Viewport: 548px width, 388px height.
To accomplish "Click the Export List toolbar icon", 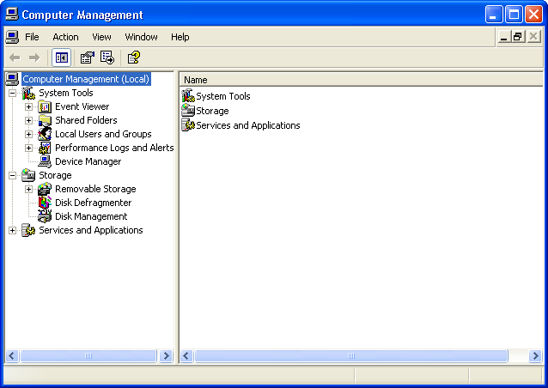I will point(107,58).
